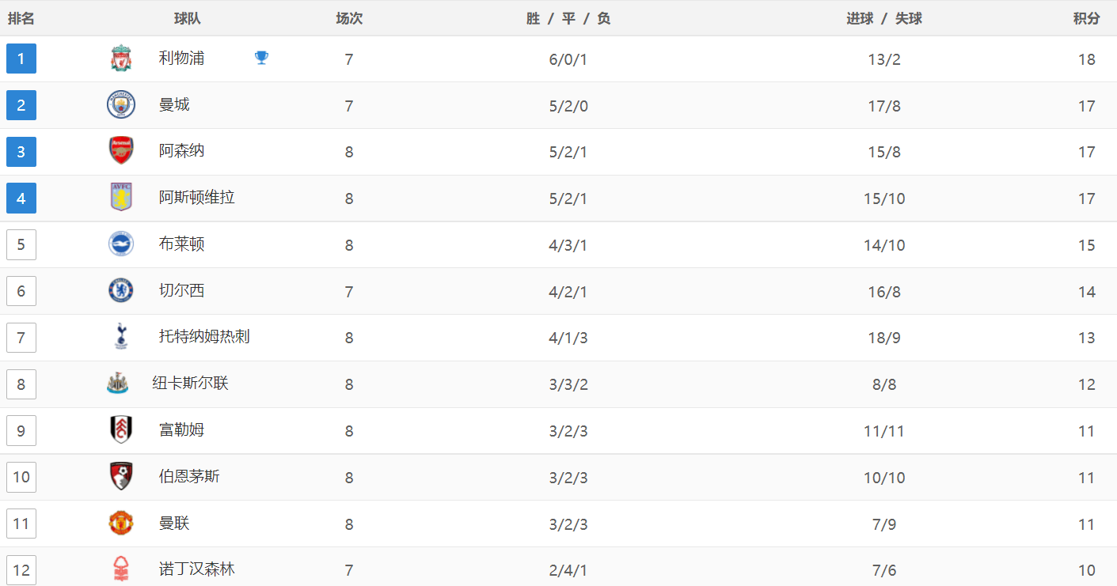Click the 进球 / 失球 column header
The height and width of the screenshot is (586, 1117).
coord(883,18)
